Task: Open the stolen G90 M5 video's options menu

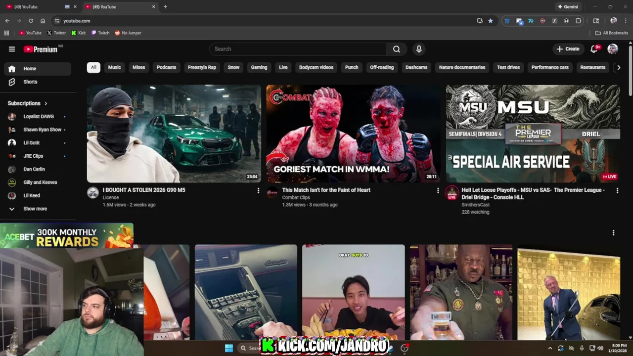Action: click(258, 190)
